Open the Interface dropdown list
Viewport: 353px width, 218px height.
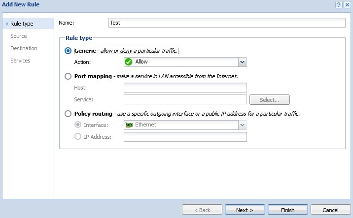(242, 125)
